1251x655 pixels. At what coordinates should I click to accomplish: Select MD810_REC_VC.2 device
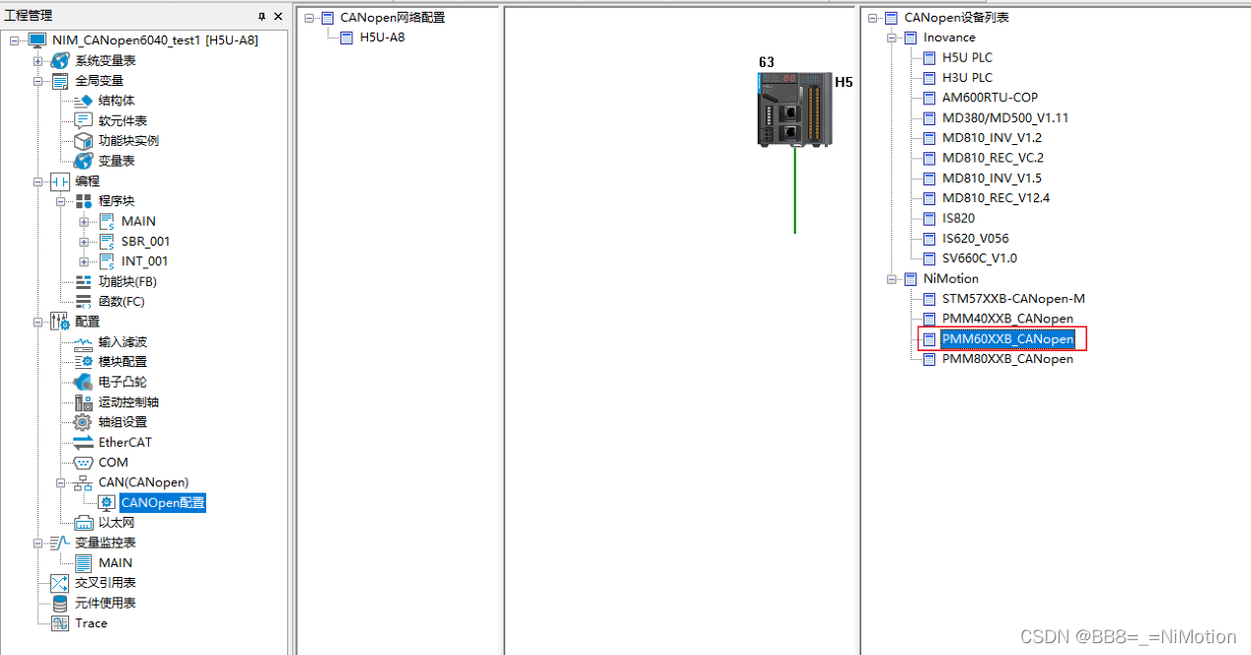pyautogui.click(x=993, y=158)
